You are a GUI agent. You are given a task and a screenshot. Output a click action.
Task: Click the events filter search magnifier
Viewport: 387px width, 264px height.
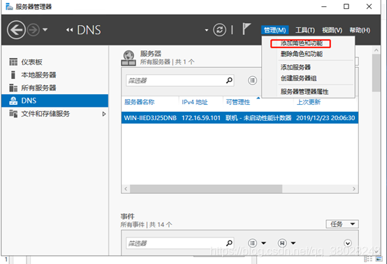pos(229,243)
